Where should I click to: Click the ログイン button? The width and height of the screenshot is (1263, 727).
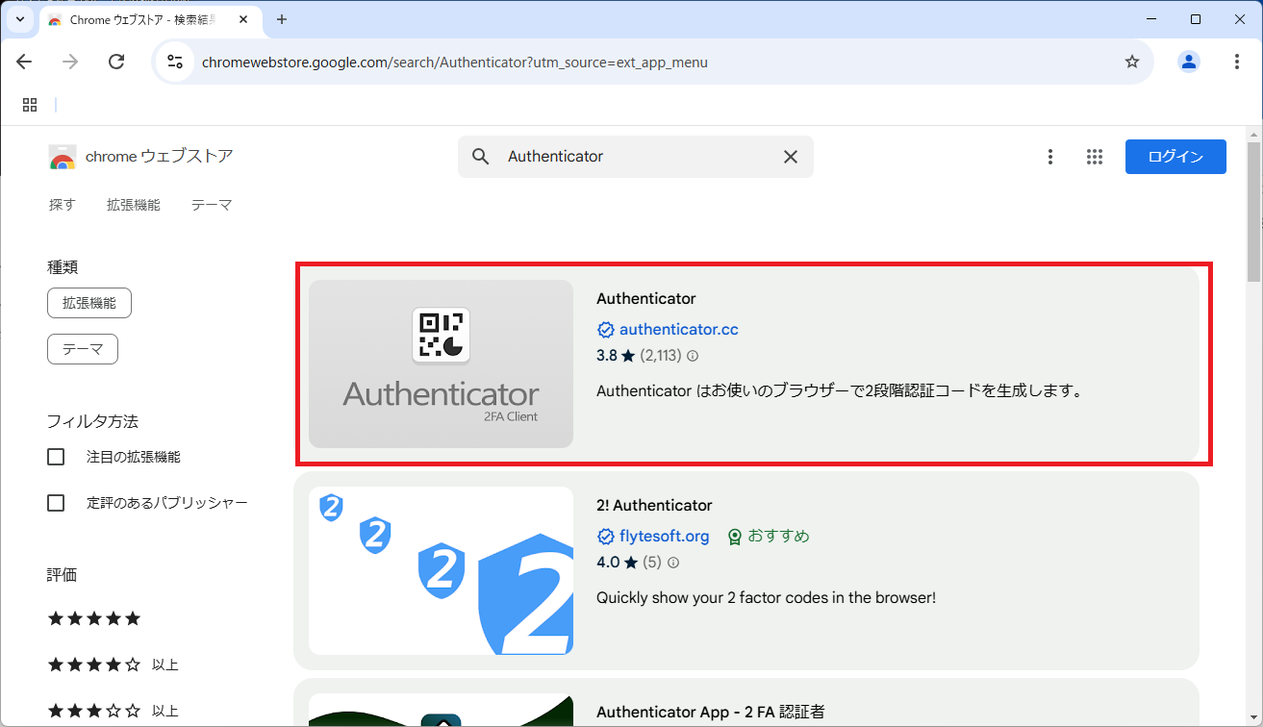(x=1175, y=156)
